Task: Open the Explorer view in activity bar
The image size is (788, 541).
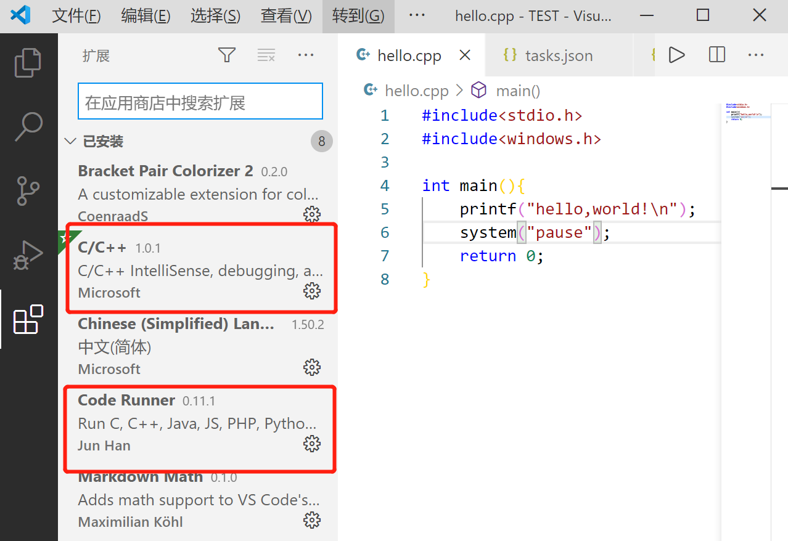Action: pyautogui.click(x=28, y=62)
